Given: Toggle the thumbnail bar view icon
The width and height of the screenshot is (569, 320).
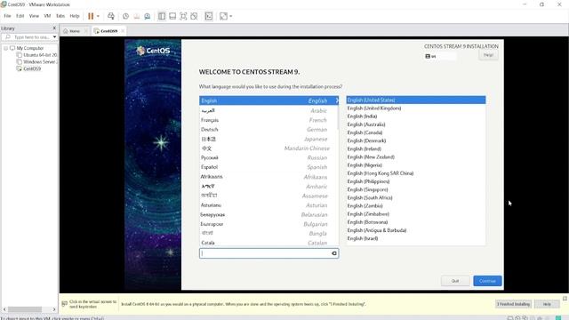Looking at the screenshot, I should (x=172, y=16).
